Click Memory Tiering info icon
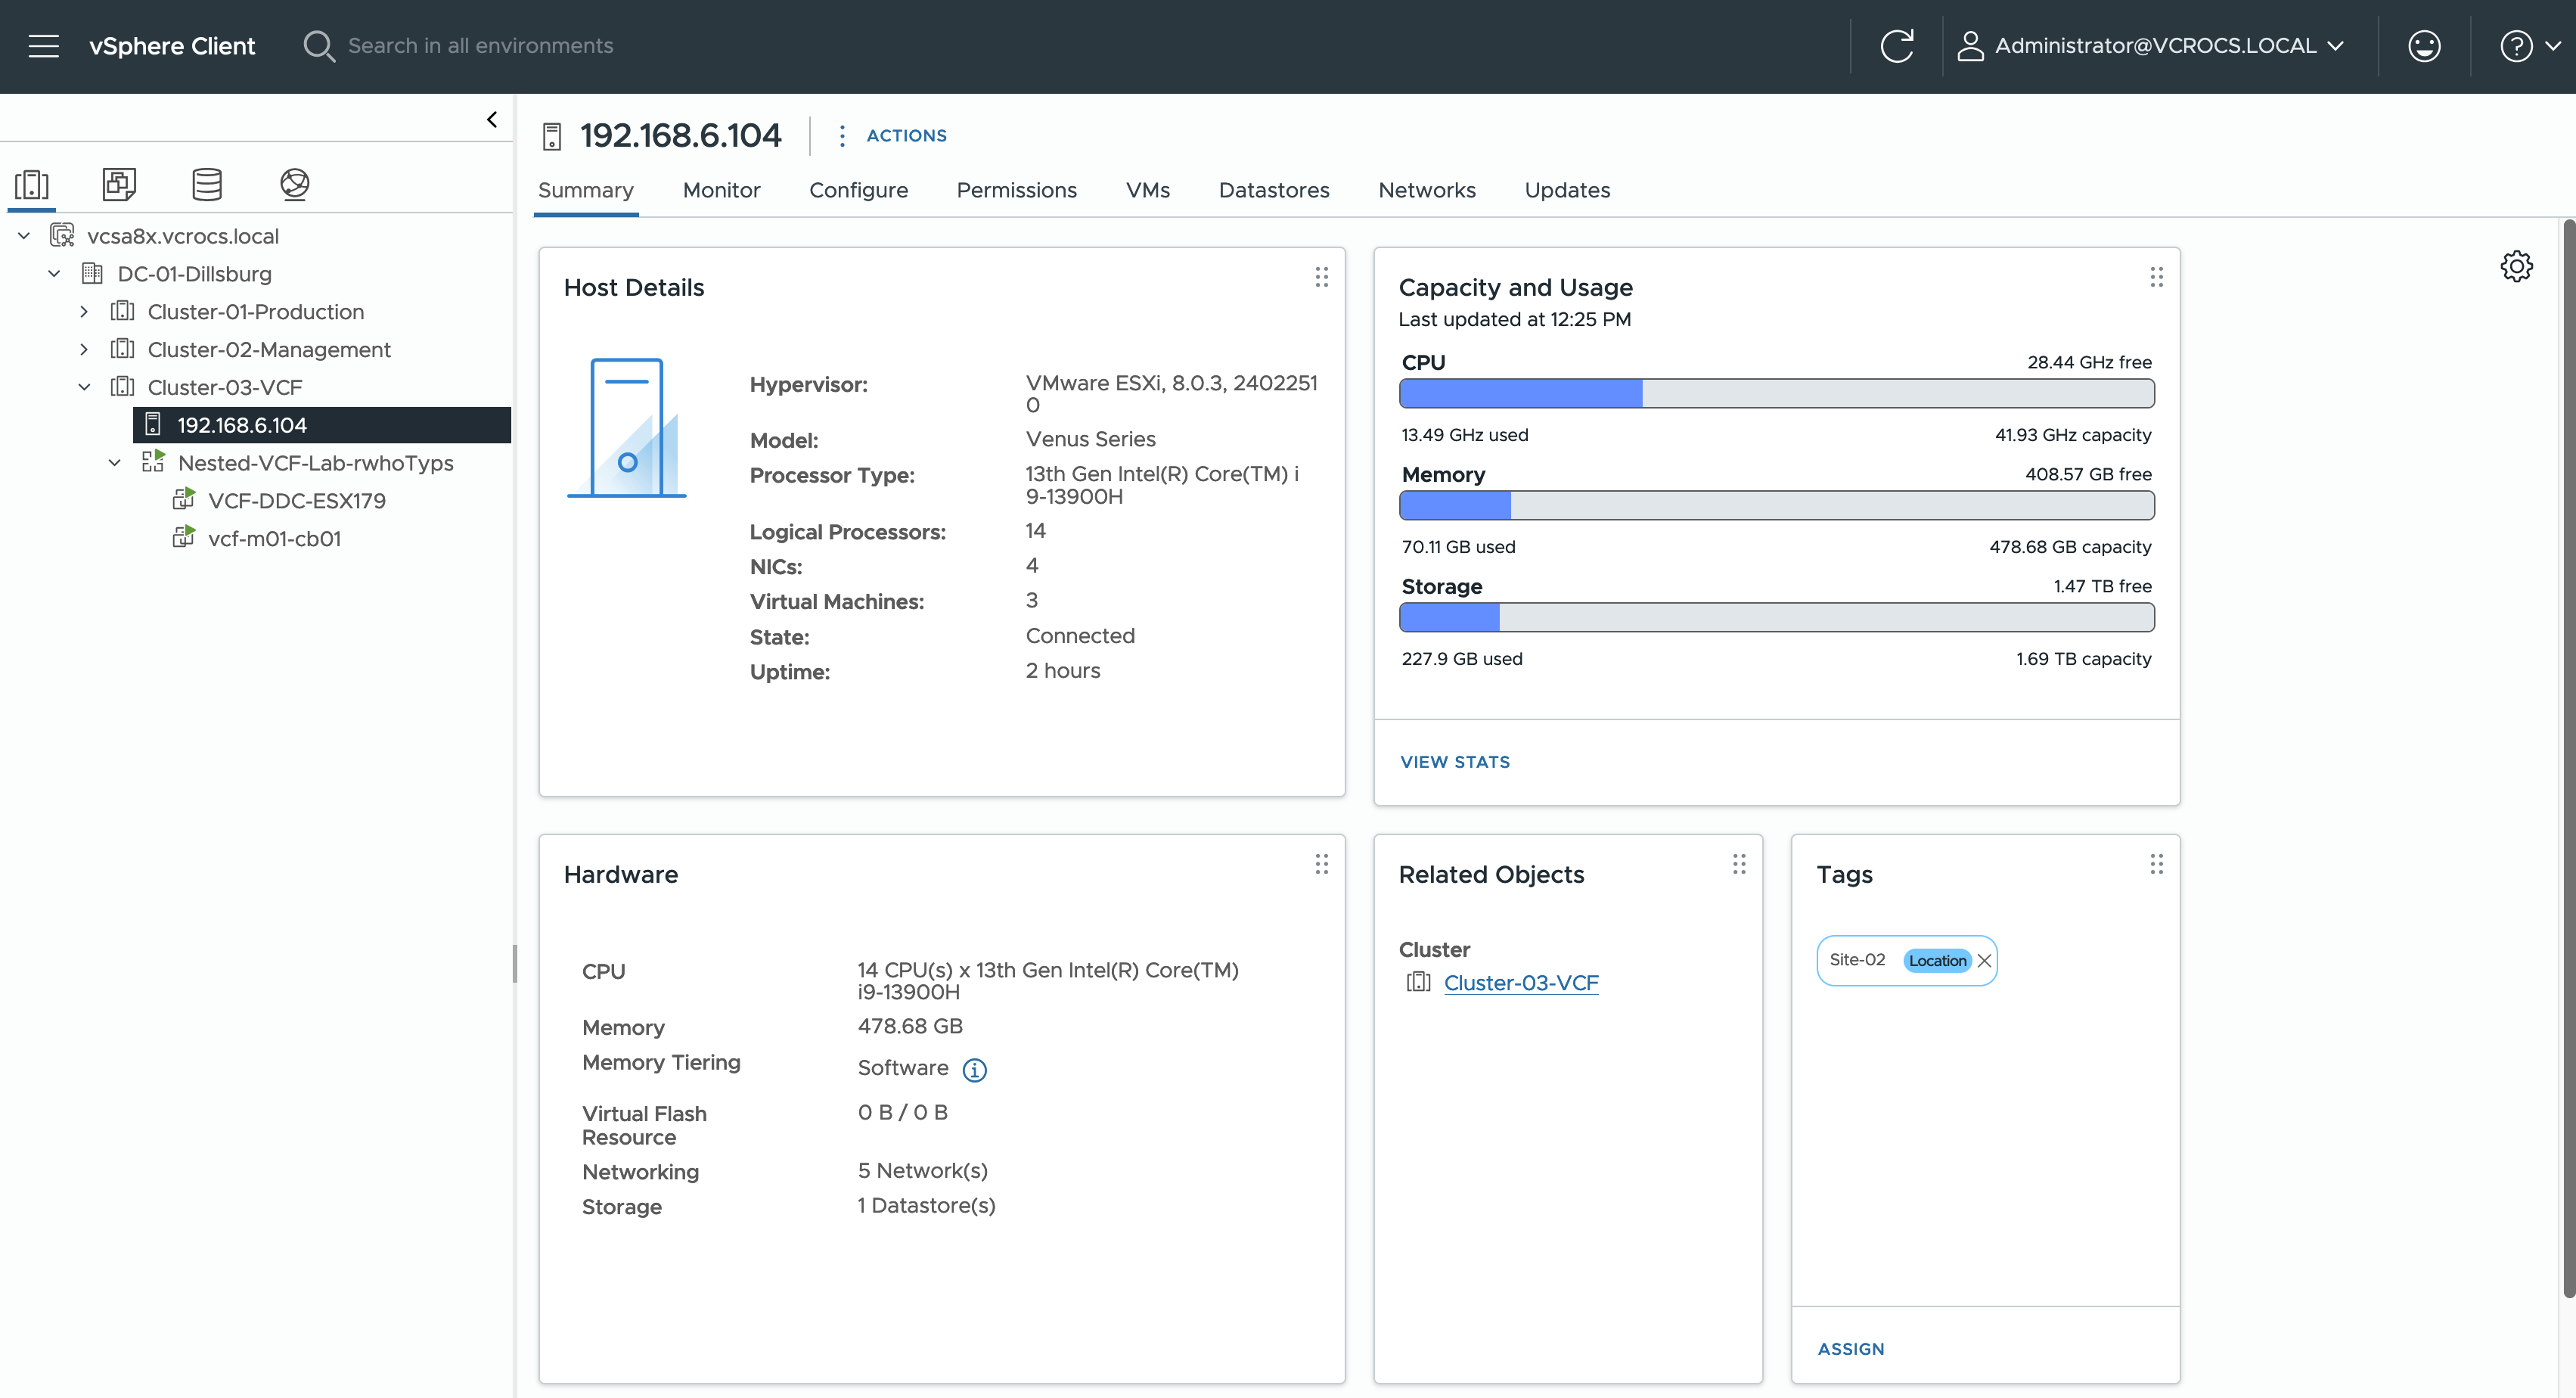 pos(974,1070)
